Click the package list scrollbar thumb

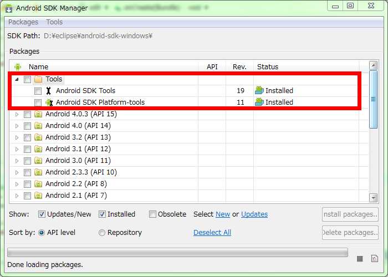373,99
